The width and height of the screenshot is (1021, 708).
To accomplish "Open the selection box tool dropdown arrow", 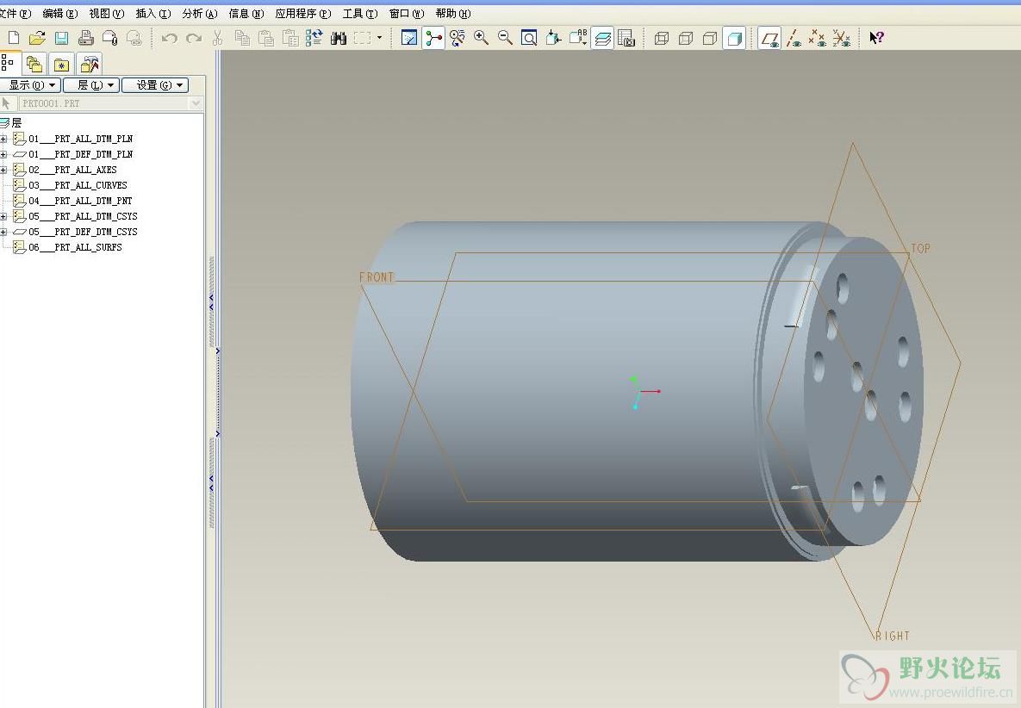I will pyautogui.click(x=380, y=39).
